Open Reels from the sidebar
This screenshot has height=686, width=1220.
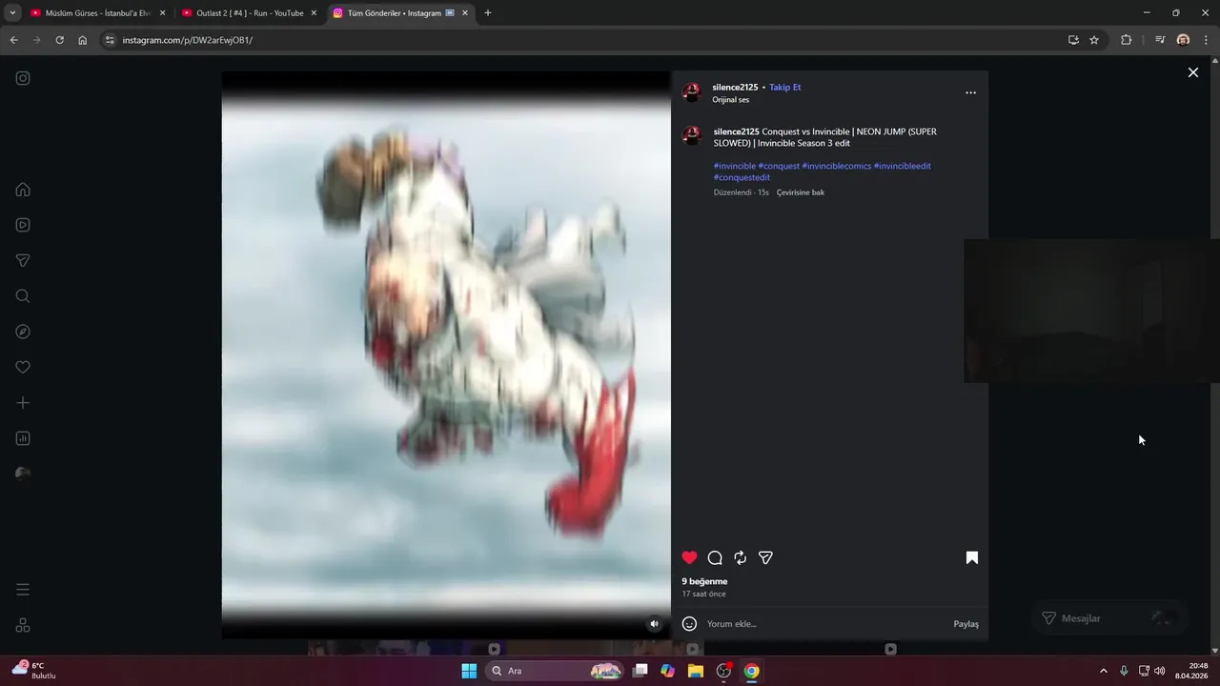tap(23, 225)
